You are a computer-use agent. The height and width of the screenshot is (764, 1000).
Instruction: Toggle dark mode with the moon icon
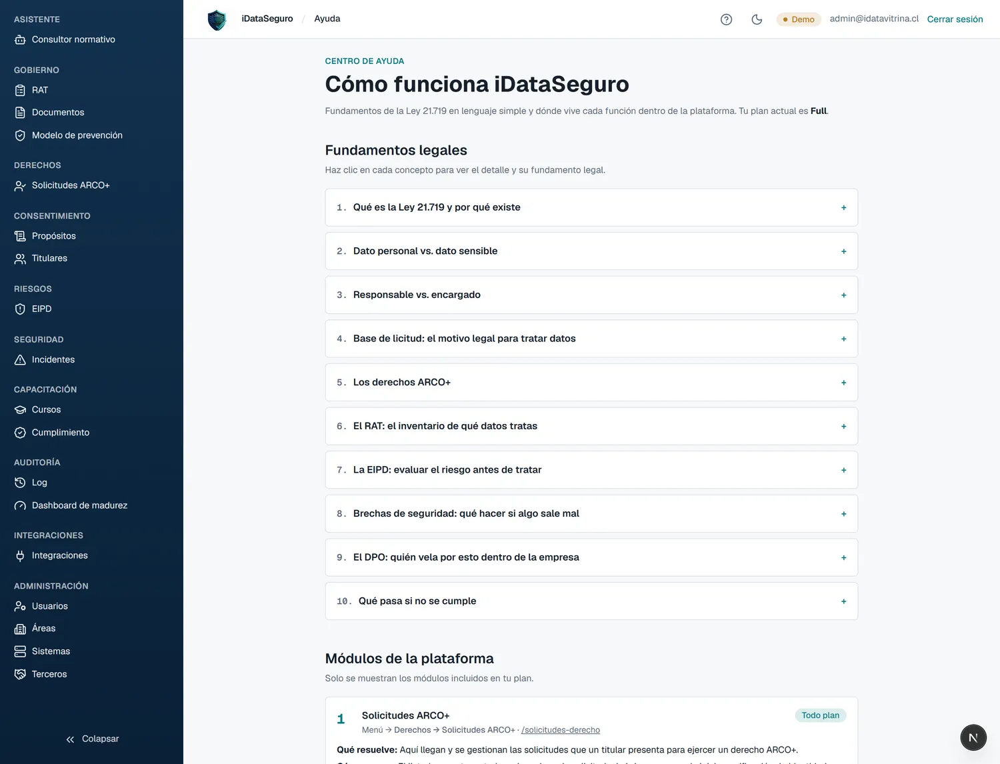pos(757,19)
